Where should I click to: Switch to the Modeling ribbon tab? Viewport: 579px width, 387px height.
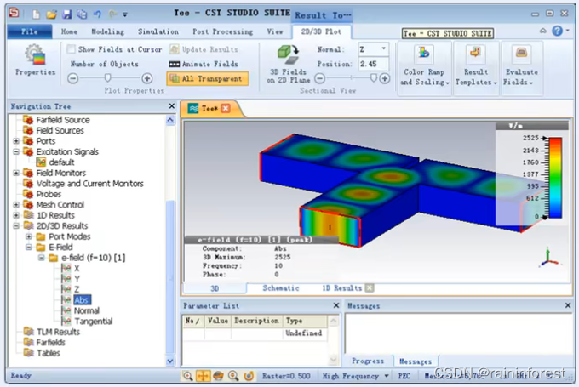tap(107, 31)
